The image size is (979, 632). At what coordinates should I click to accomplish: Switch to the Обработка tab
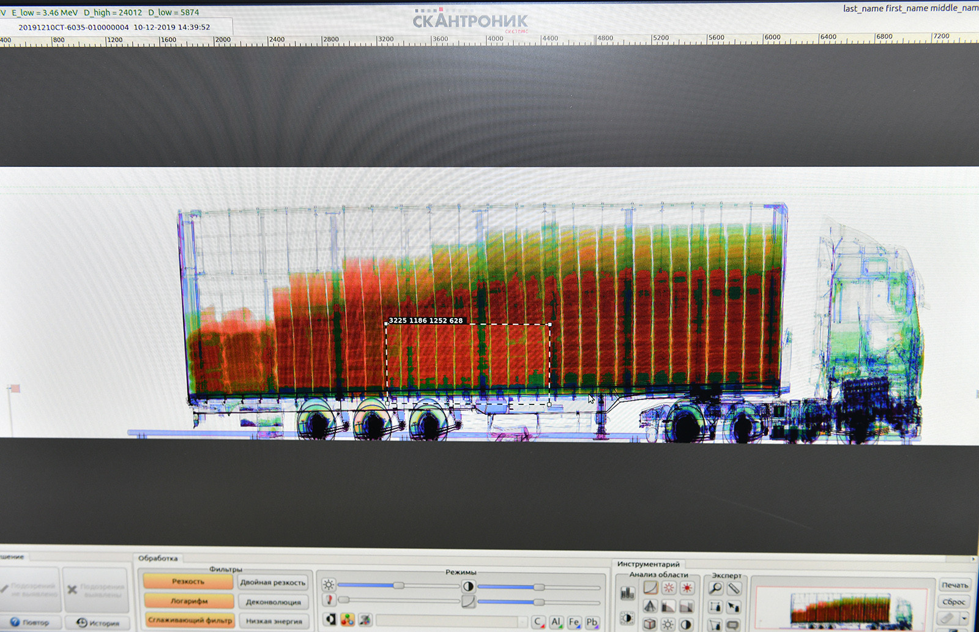[158, 558]
